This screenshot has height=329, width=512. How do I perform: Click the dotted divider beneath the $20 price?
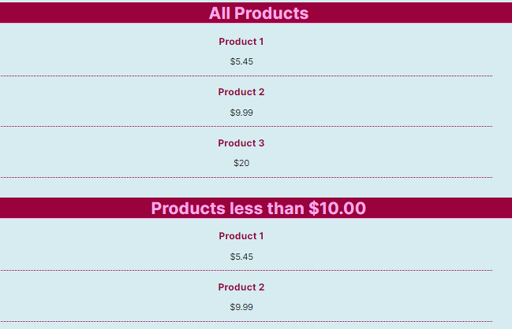point(246,178)
